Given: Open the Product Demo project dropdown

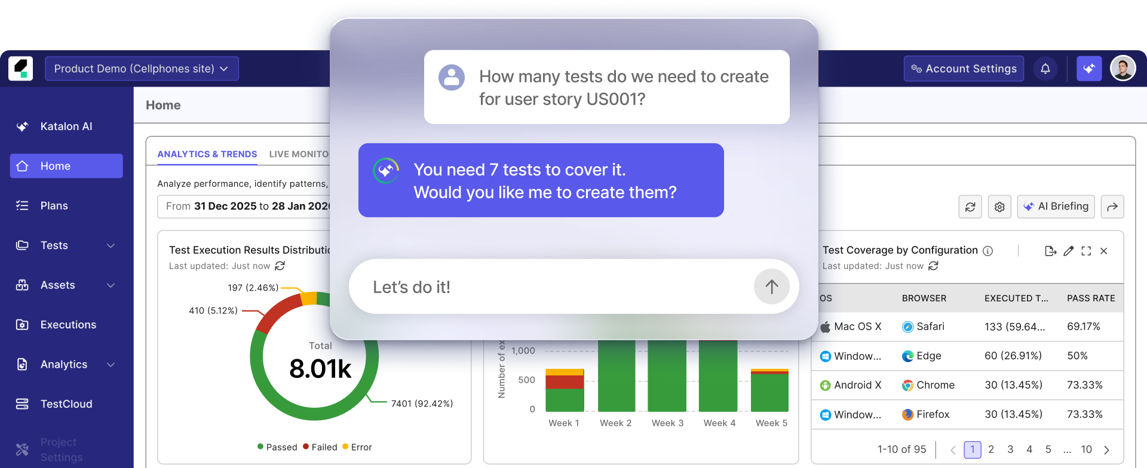Looking at the screenshot, I should click(142, 69).
